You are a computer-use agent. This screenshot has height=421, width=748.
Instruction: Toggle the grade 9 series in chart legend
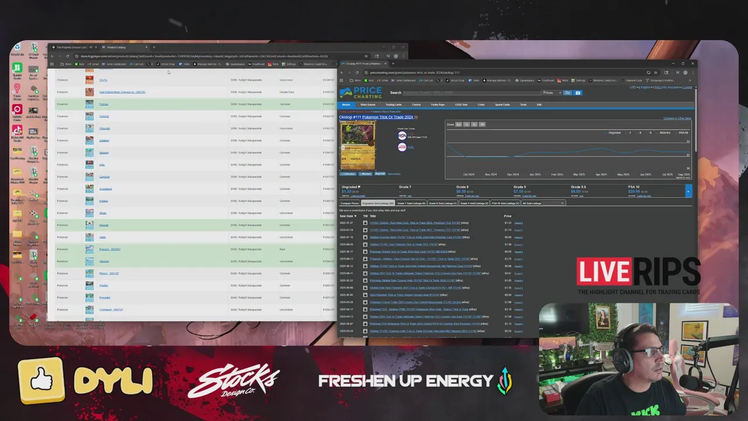pos(649,133)
